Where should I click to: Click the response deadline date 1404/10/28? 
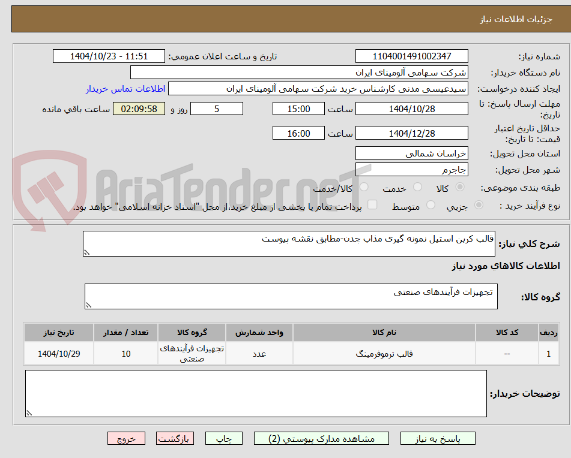(x=411, y=109)
